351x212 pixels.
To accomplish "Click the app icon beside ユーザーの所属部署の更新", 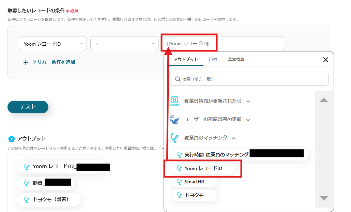I will (x=175, y=120).
